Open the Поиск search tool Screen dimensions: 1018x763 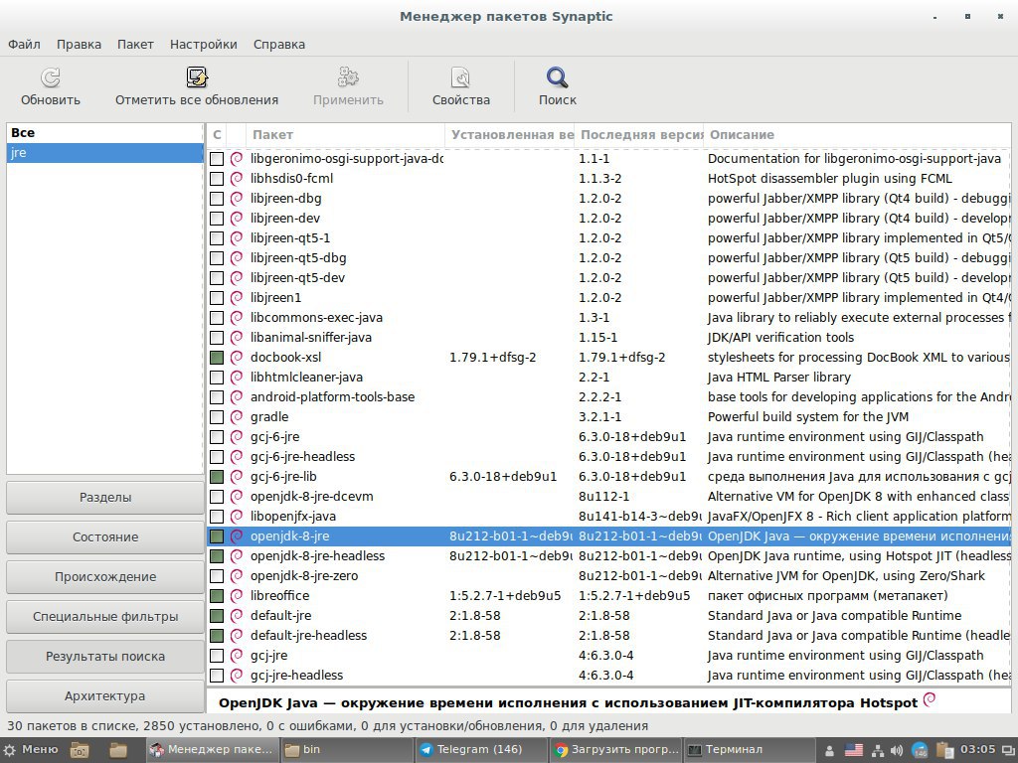coord(557,77)
